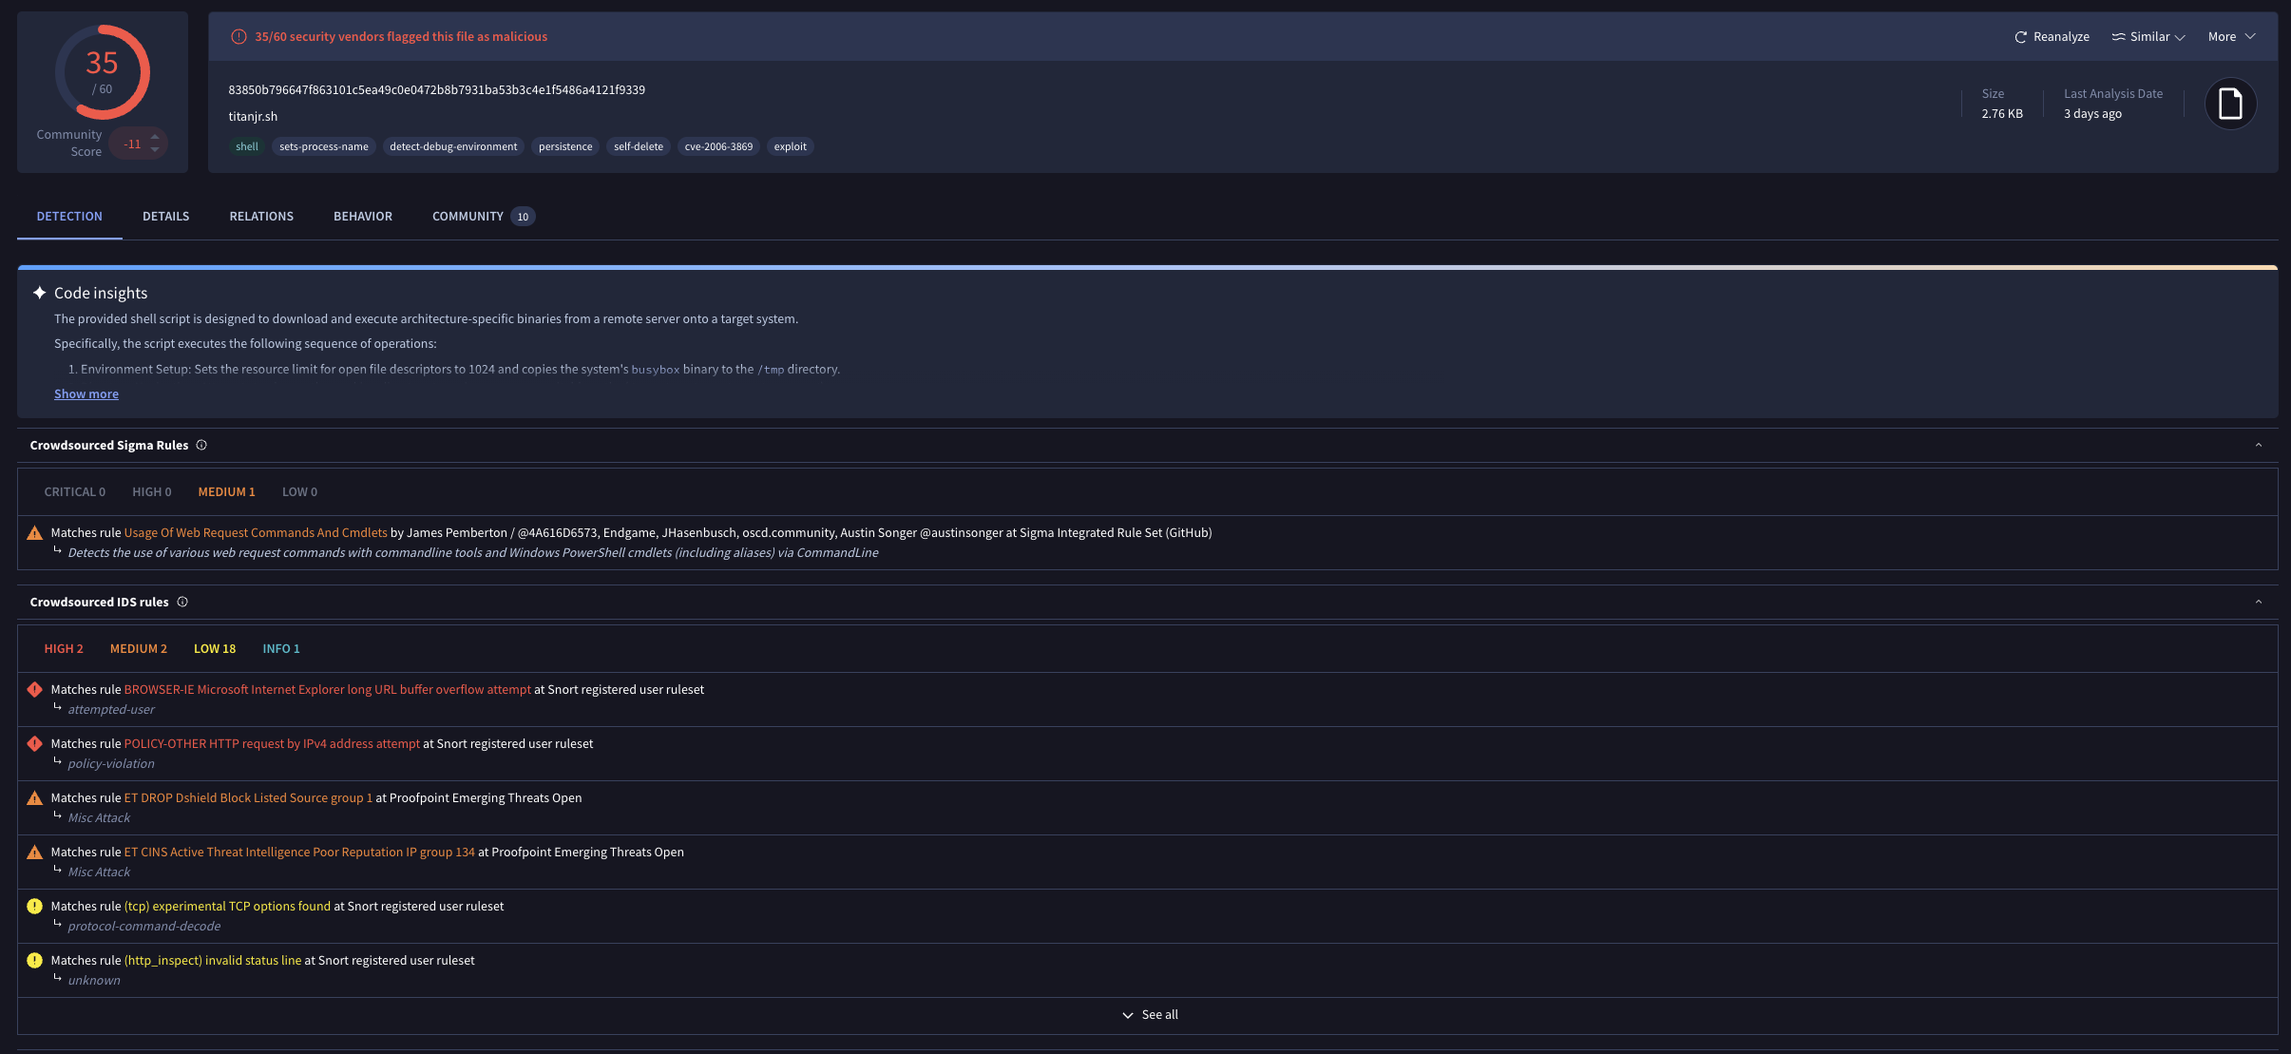
Task: Click the 3 days ago analysis date
Action: (2092, 114)
